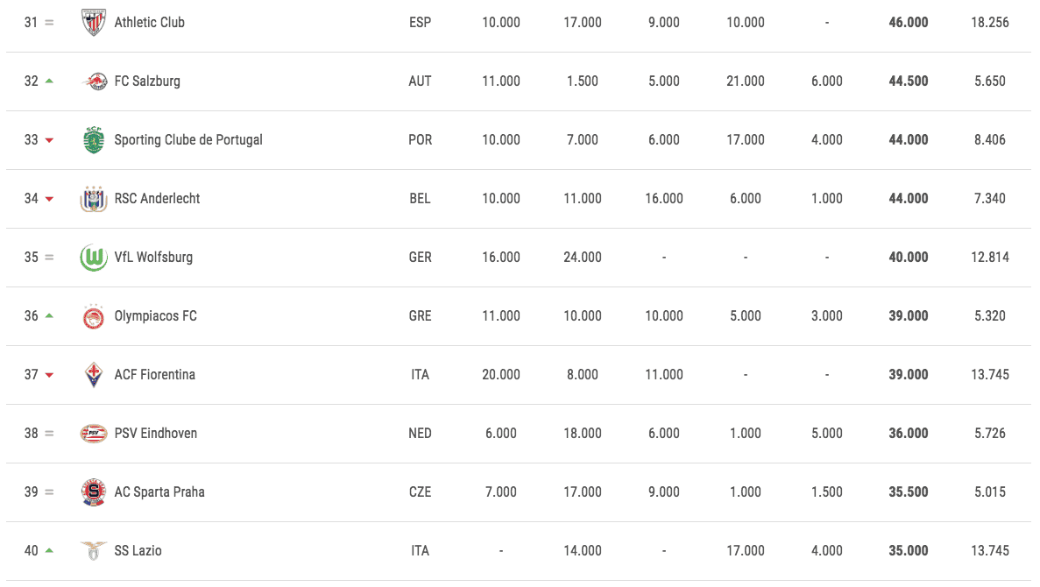Viewport: 1040px width, 587px height.
Task: Click the green up arrow beside rank 32
Action: pos(49,81)
